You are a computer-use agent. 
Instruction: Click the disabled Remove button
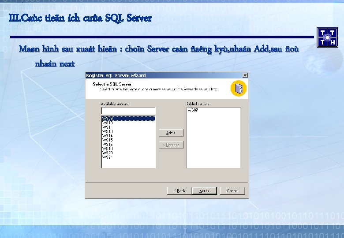click(x=171, y=145)
